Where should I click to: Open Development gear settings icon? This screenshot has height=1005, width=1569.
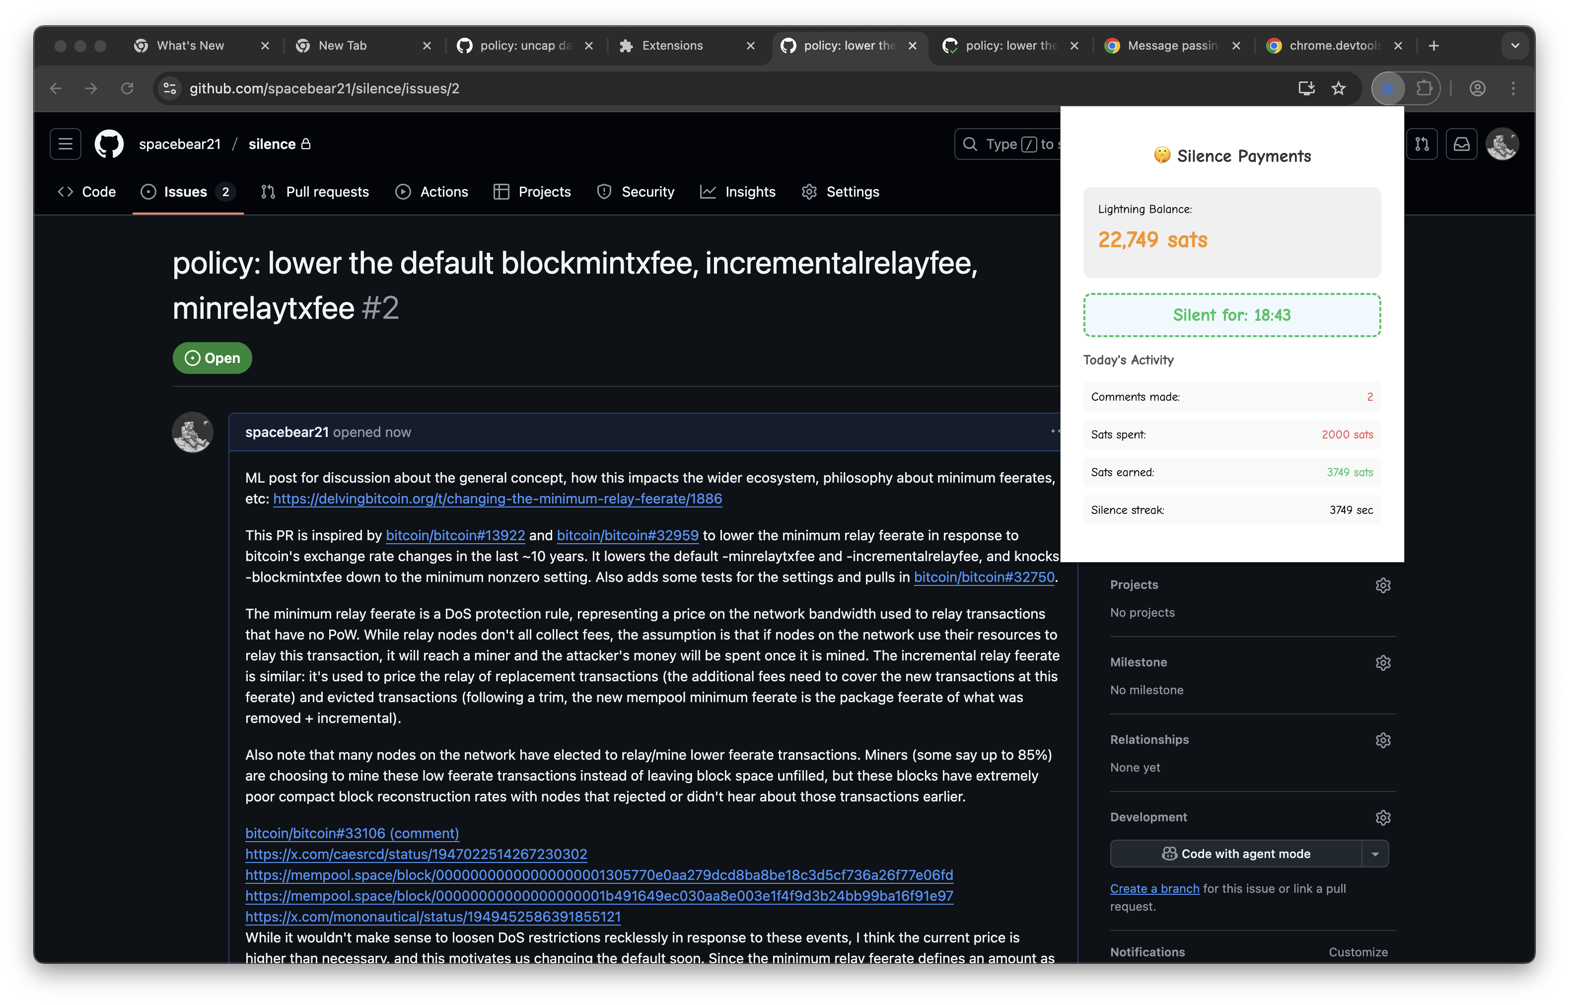coord(1382,818)
